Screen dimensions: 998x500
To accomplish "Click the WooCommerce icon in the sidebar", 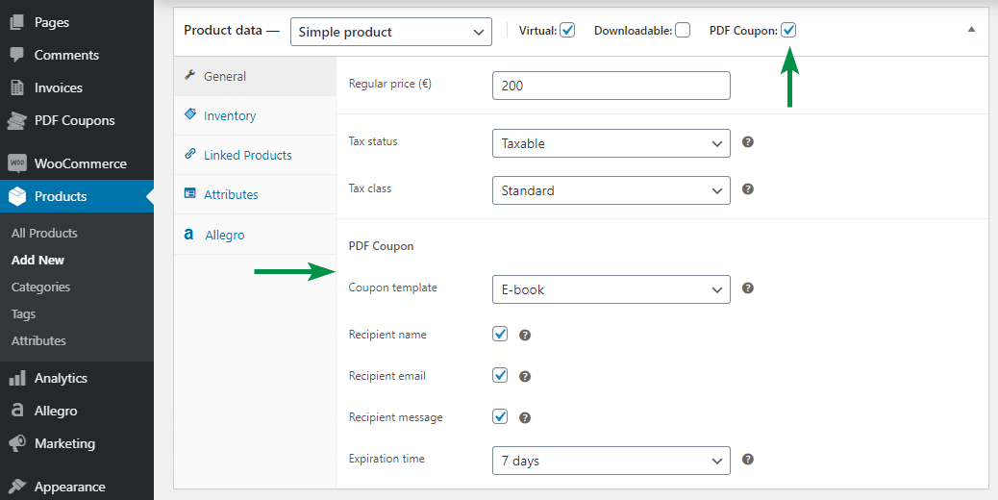I will pos(17,163).
